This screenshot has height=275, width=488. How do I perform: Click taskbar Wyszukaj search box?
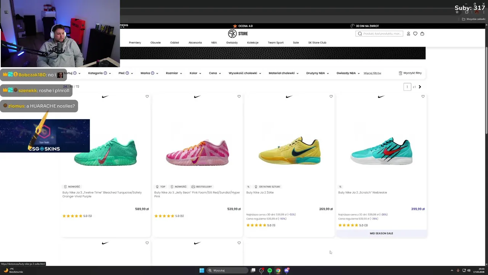tap(227, 270)
